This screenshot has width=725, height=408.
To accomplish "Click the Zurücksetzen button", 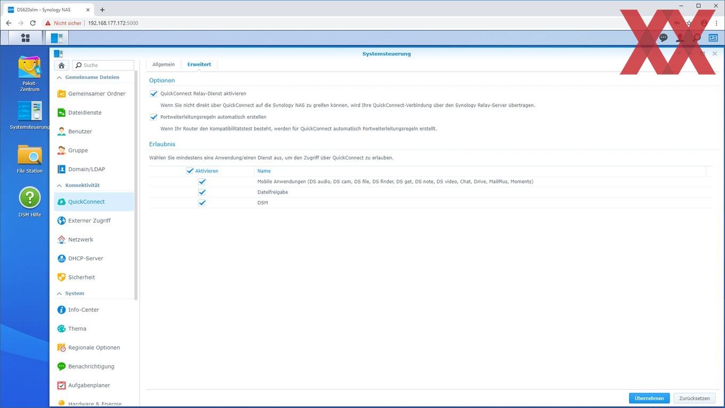I will pyautogui.click(x=694, y=398).
